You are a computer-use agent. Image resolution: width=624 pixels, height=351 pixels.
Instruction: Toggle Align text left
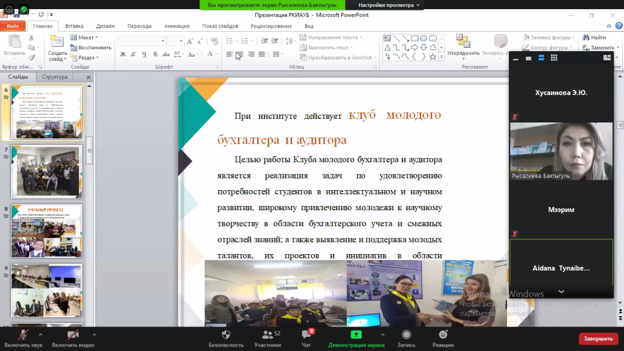(230, 54)
